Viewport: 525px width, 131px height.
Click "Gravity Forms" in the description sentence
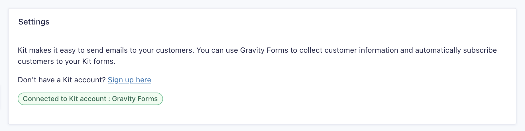coord(264,50)
